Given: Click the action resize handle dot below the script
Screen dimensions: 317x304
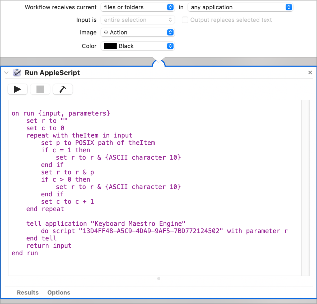Looking at the screenshot, I should (x=159, y=279).
